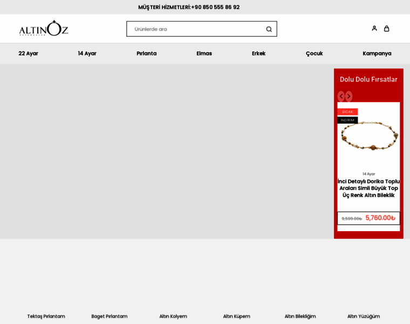Open Tektaş Pırlantam category
Image resolution: width=410 pixels, height=324 pixels.
click(46, 316)
